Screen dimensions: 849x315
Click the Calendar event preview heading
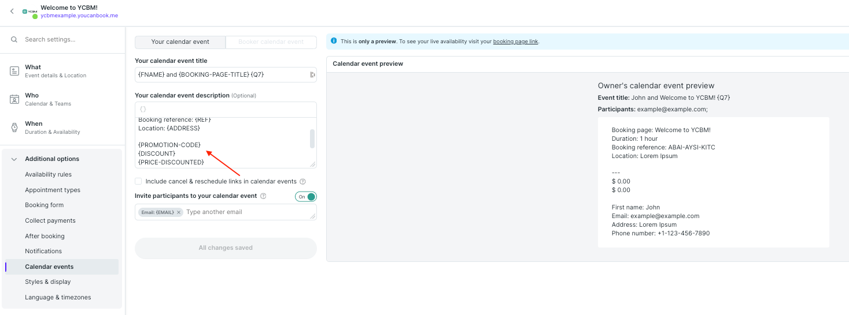coord(368,63)
